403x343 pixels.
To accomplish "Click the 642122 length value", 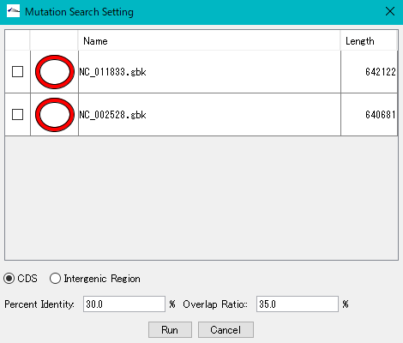I will 381,72.
